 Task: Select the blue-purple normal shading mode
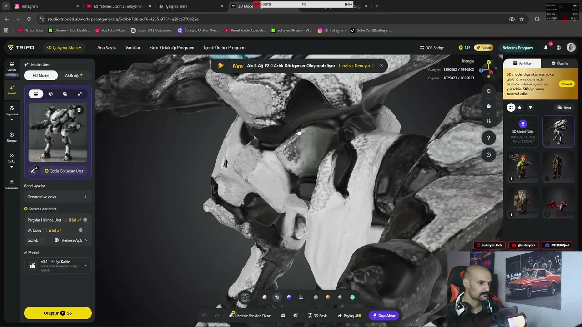(289, 297)
